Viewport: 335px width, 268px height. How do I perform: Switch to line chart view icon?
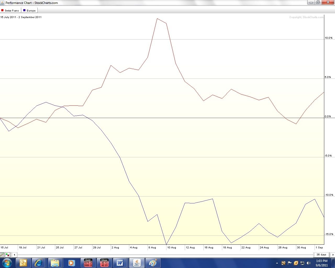pos(2,255)
